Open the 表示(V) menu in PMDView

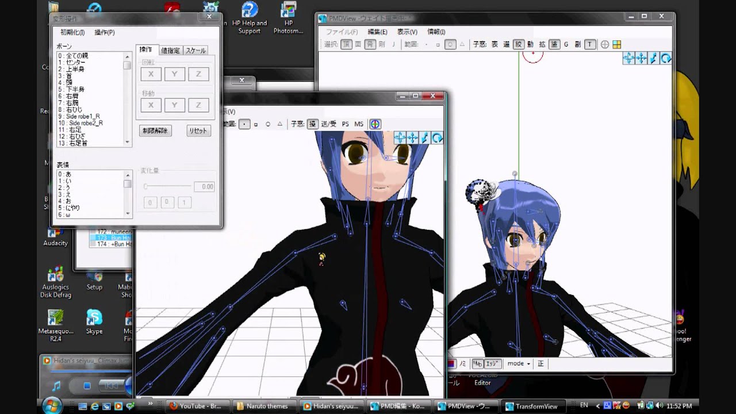[407, 32]
